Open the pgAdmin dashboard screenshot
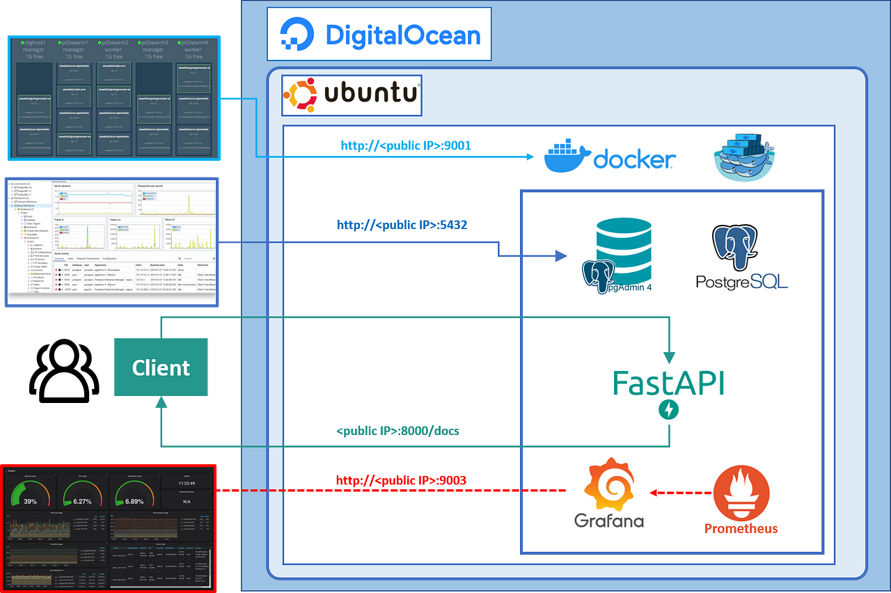The height and width of the screenshot is (593, 891). (x=111, y=242)
